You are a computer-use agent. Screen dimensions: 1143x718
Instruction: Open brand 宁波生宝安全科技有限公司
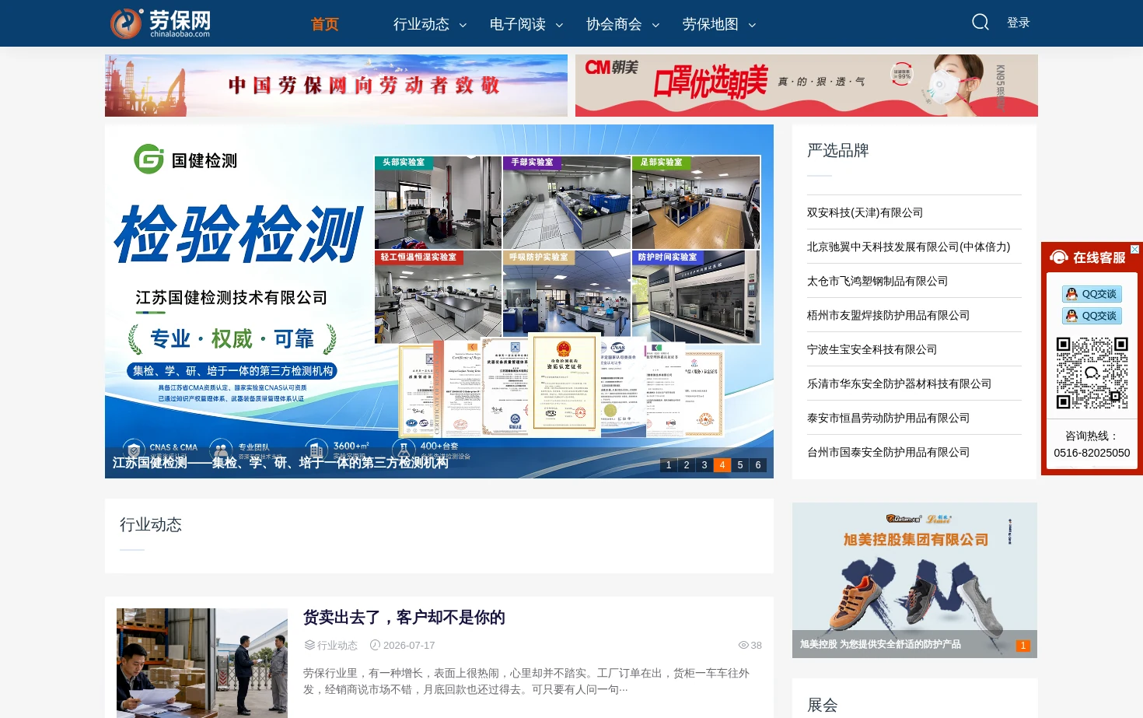pyautogui.click(x=872, y=349)
